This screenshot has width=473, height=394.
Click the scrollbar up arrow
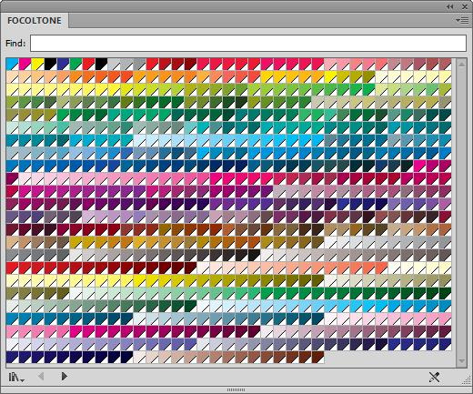point(462,65)
